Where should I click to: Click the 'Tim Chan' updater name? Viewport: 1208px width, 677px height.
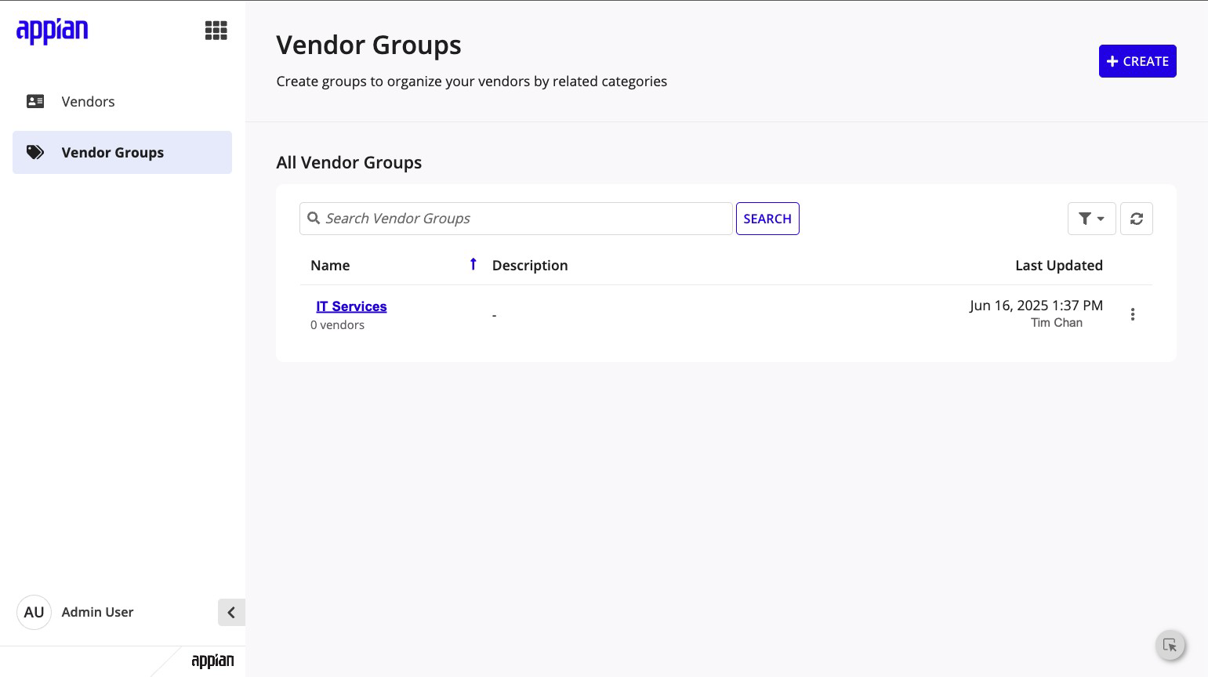(x=1057, y=323)
